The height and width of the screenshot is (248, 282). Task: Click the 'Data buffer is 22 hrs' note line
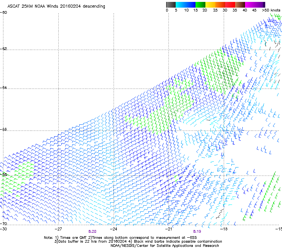[138, 242]
